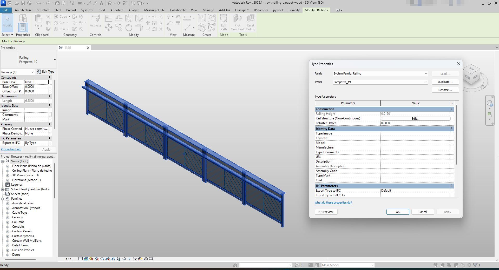Click the Edit Path tool
Image resolution: width=499 pixels, height=270 pixels.
[224, 23]
